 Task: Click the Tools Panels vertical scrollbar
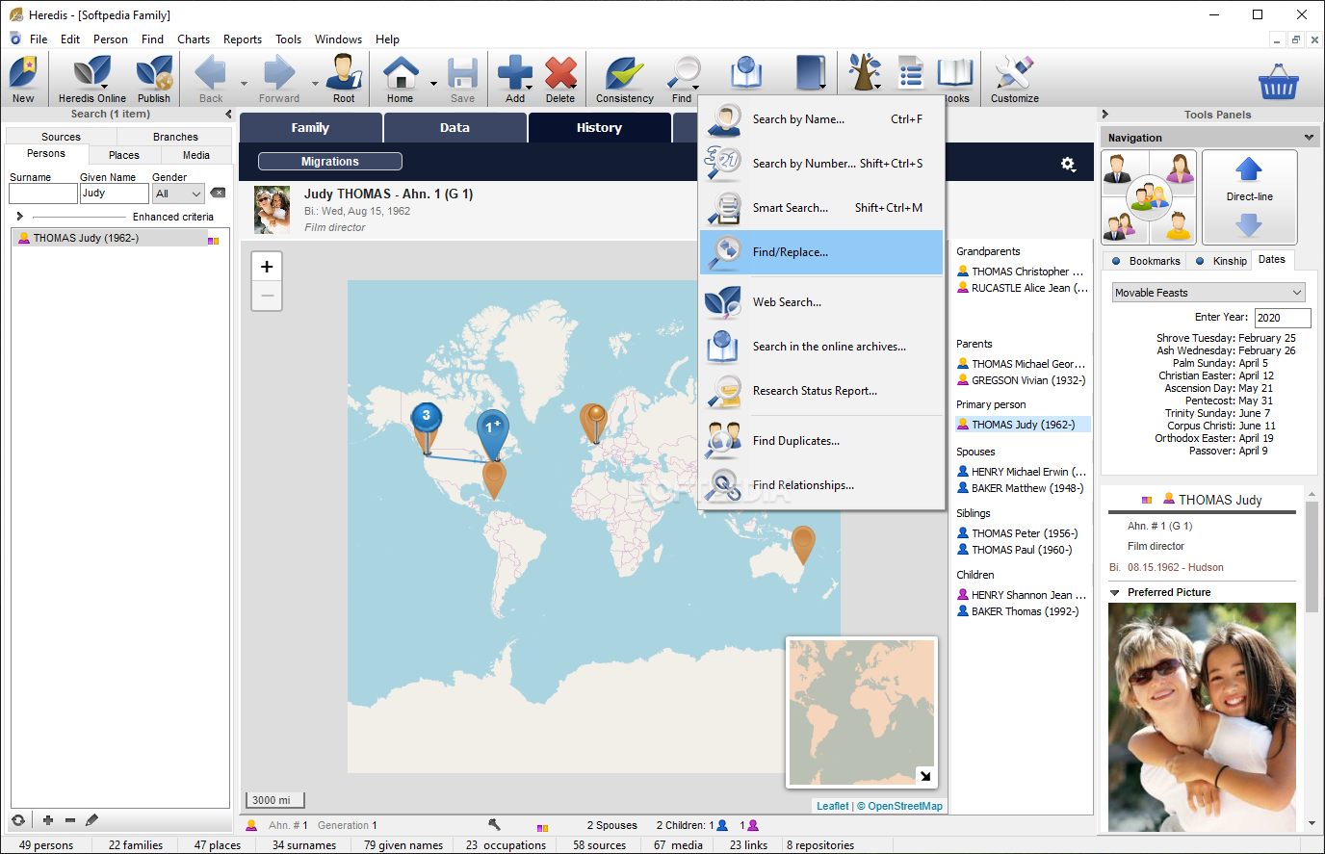coord(1311,556)
